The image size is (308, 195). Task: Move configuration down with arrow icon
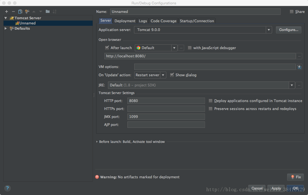pos(41,12)
